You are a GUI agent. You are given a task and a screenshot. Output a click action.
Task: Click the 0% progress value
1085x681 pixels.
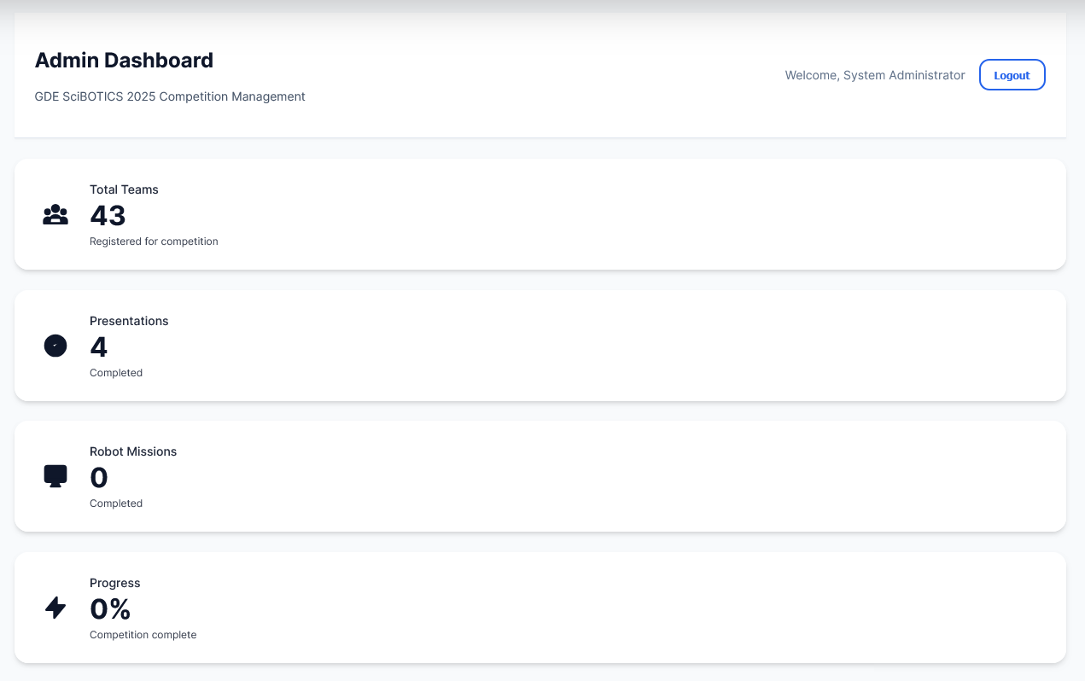(x=110, y=609)
